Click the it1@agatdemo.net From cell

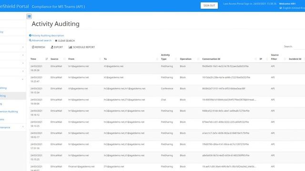pyautogui.click(x=78, y=89)
